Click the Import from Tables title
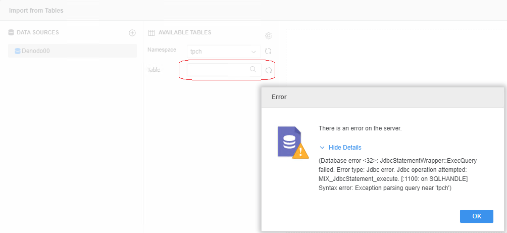 tap(36, 10)
